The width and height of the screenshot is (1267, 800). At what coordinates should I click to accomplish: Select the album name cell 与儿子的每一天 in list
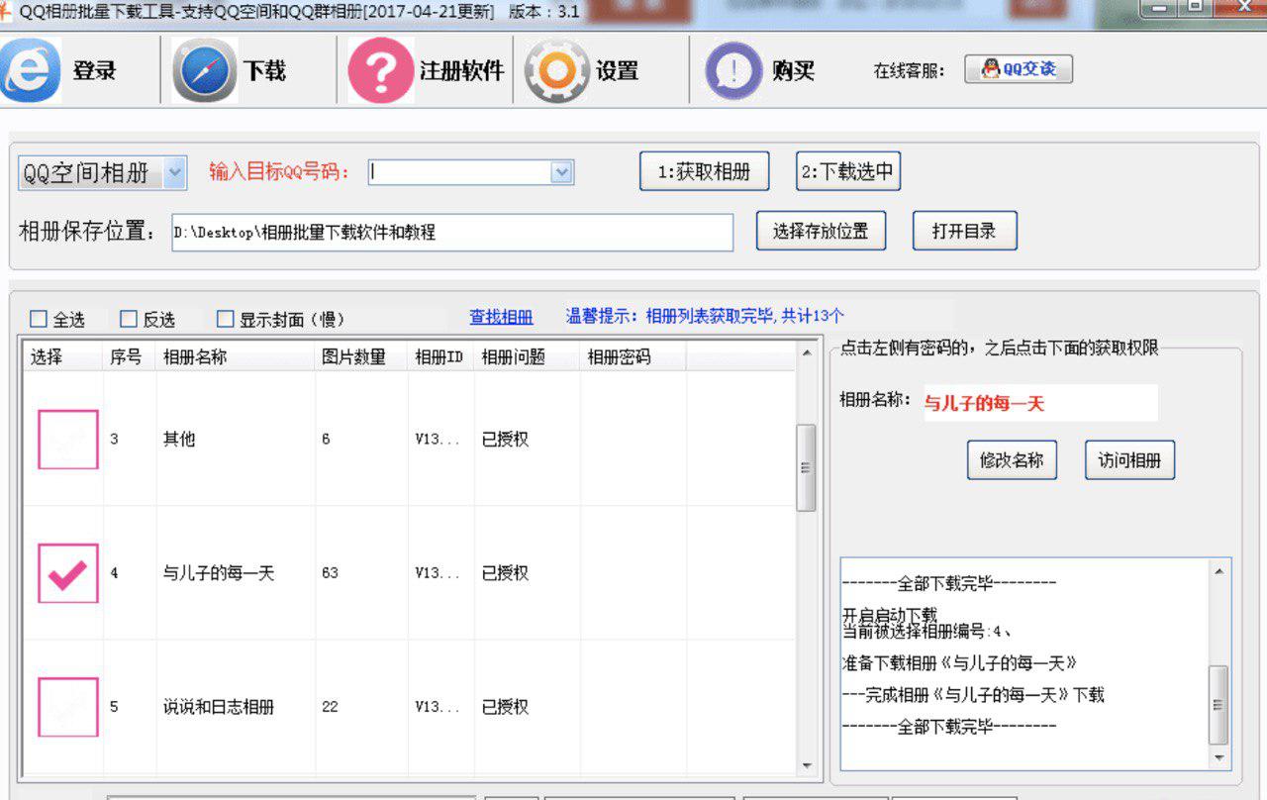[219, 572]
